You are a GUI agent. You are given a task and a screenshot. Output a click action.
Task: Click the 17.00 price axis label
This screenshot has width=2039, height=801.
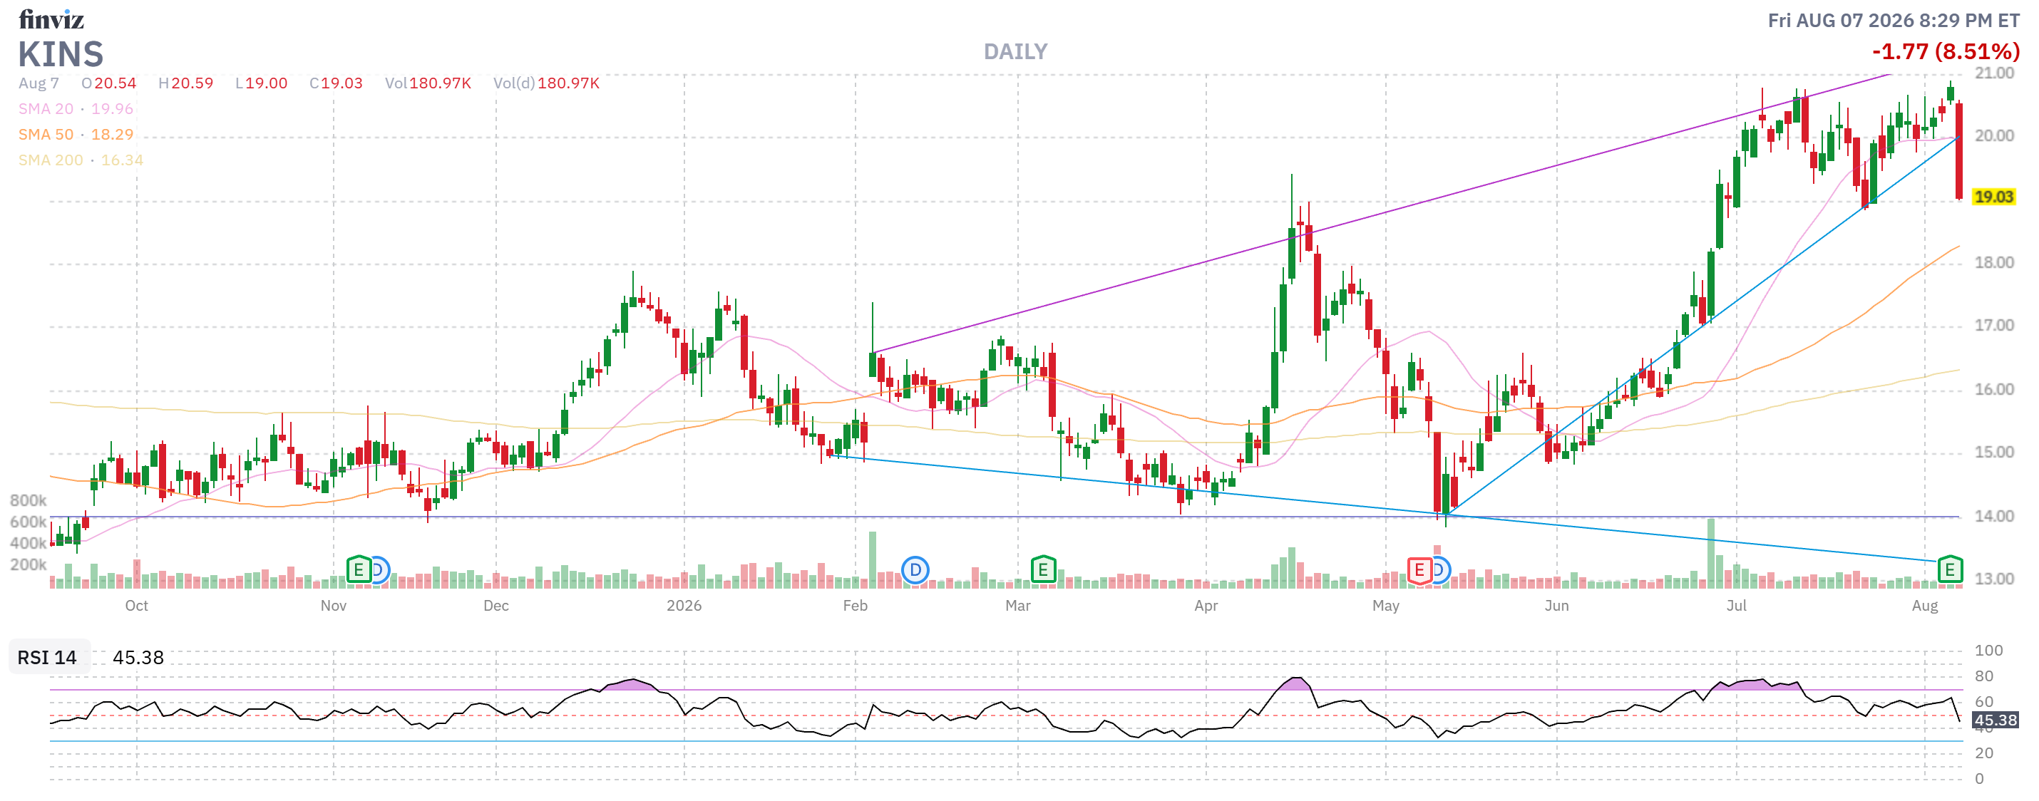(1994, 325)
